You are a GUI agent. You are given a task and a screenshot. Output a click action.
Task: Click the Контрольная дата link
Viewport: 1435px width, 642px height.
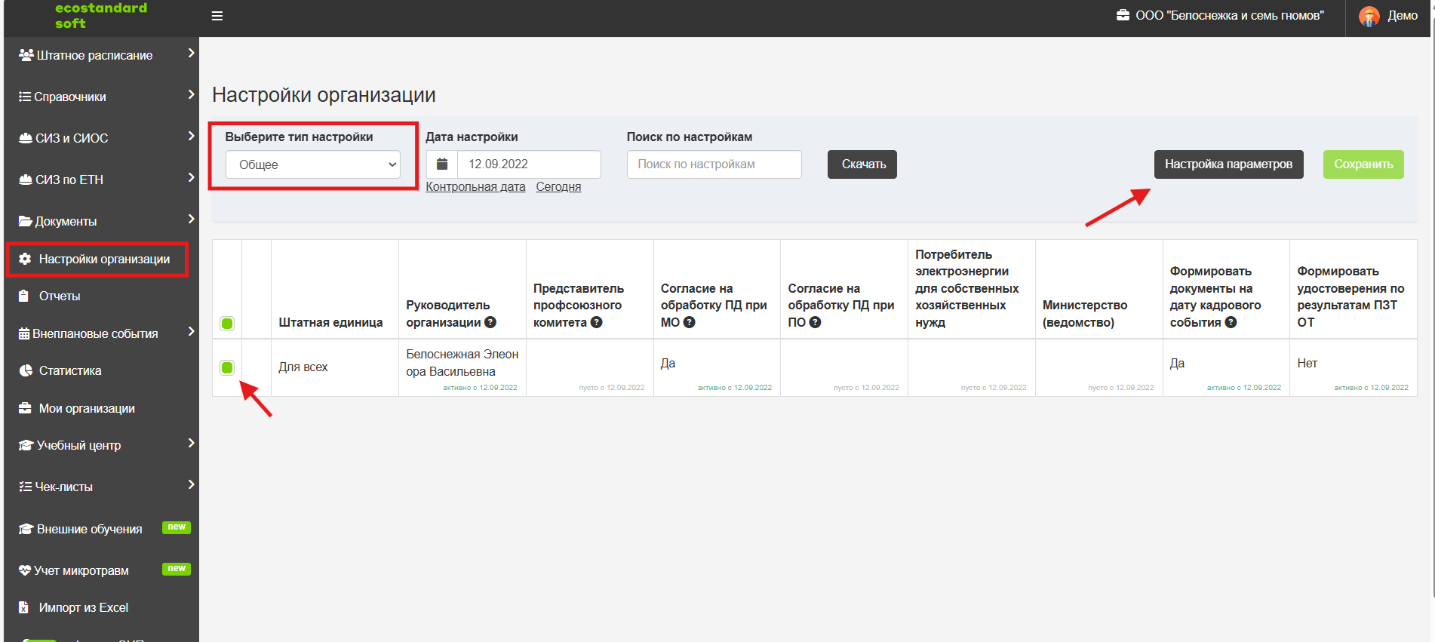pyautogui.click(x=475, y=187)
